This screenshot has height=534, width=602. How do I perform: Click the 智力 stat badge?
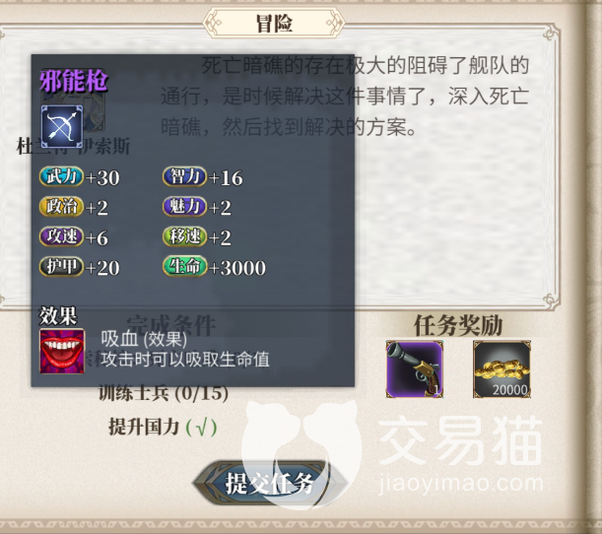(184, 176)
